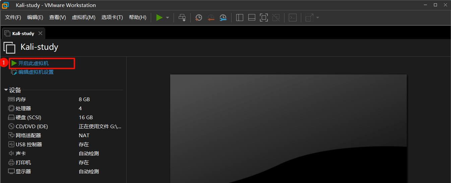Open the power options dropdown arrow

168,18
